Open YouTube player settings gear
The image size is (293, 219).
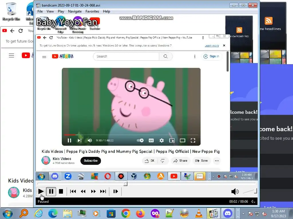[162, 140]
